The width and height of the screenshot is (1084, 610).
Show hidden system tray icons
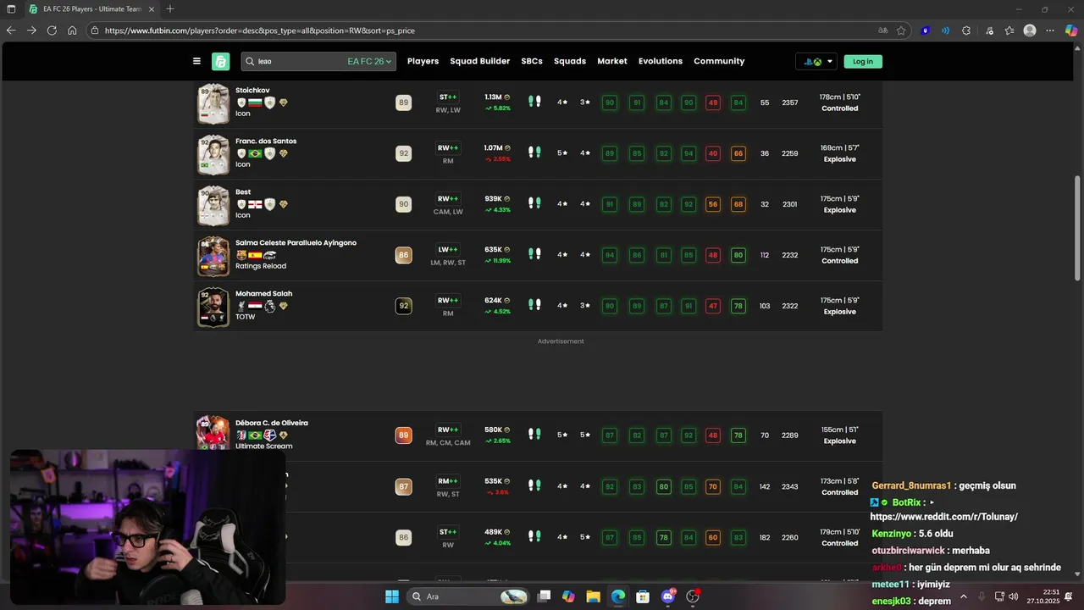(963, 596)
